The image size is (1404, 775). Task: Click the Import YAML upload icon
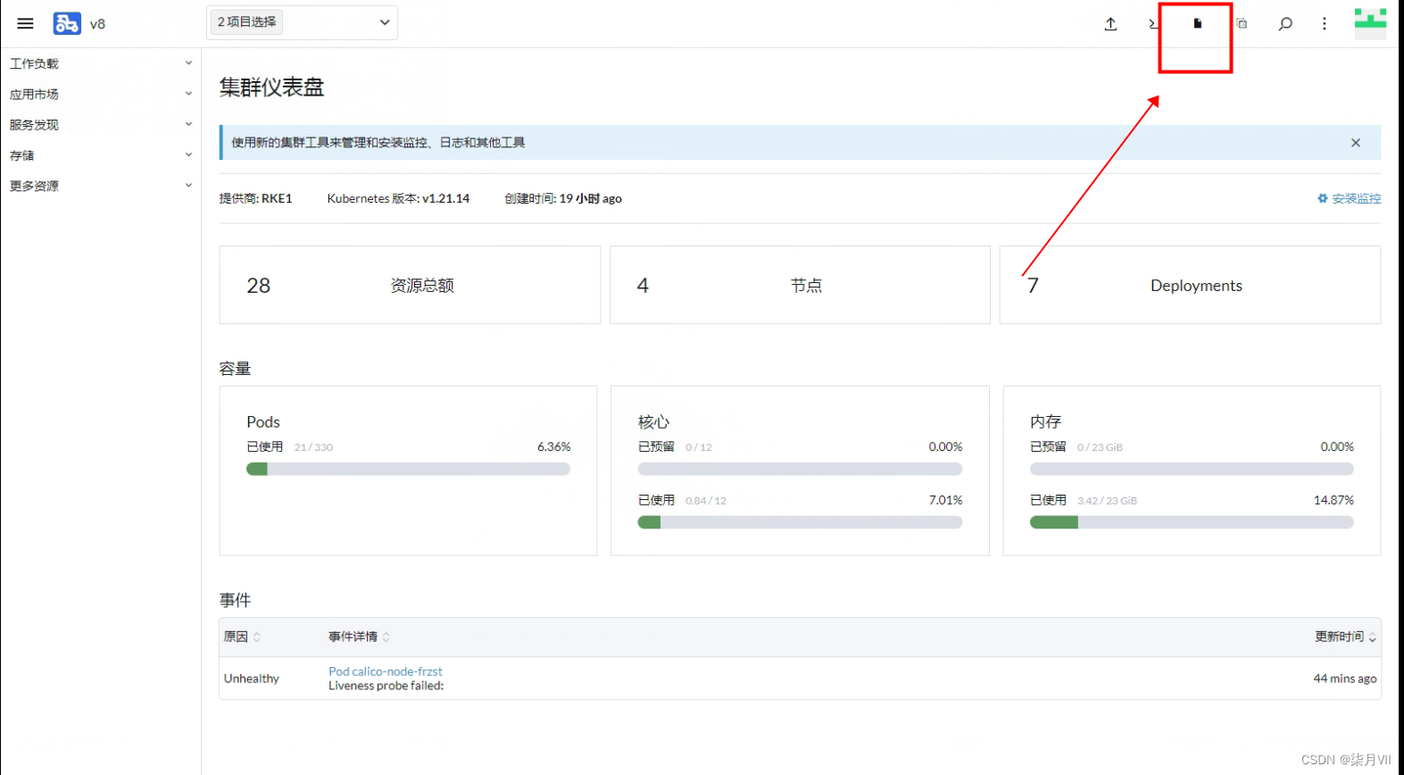pyautogui.click(x=1110, y=24)
